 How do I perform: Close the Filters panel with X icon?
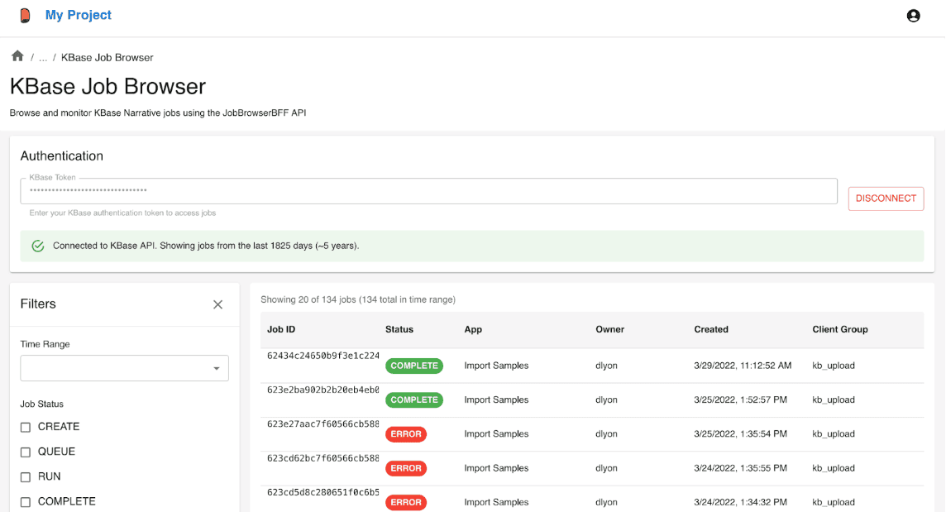click(x=217, y=304)
